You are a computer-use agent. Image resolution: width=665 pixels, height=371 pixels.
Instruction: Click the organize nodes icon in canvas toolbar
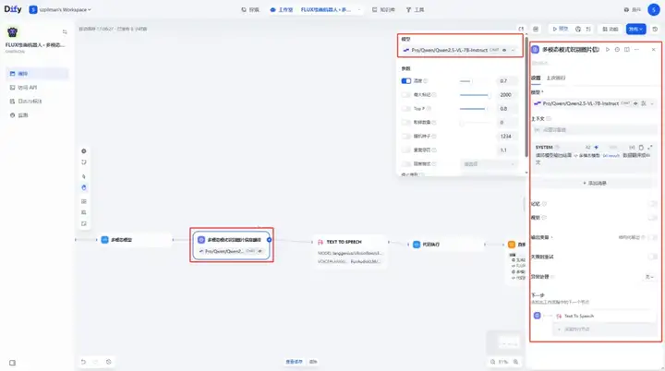coord(84,212)
